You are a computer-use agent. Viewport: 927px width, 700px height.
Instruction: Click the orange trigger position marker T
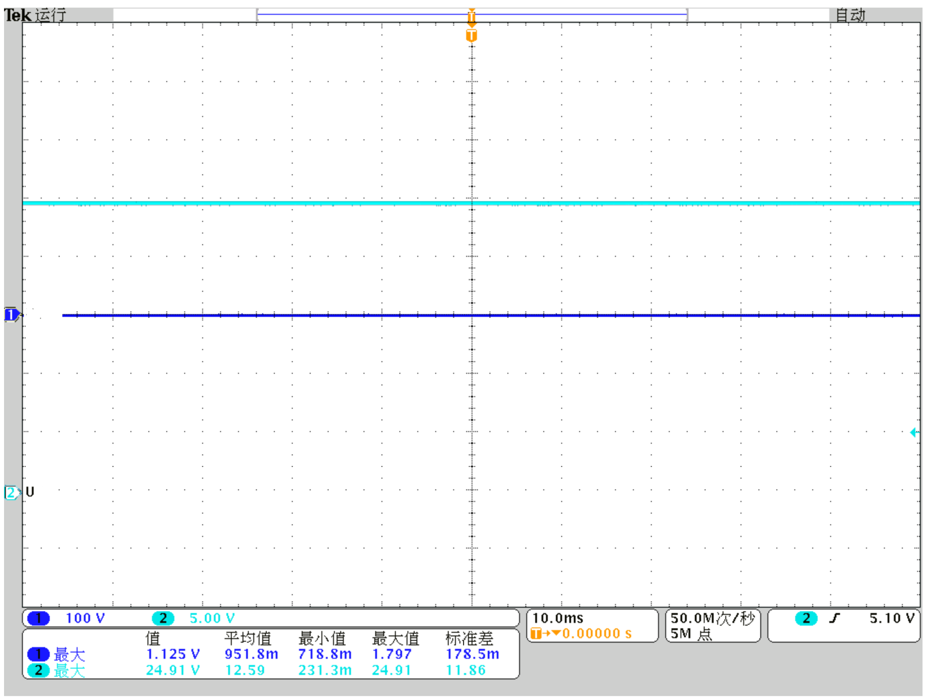click(471, 35)
